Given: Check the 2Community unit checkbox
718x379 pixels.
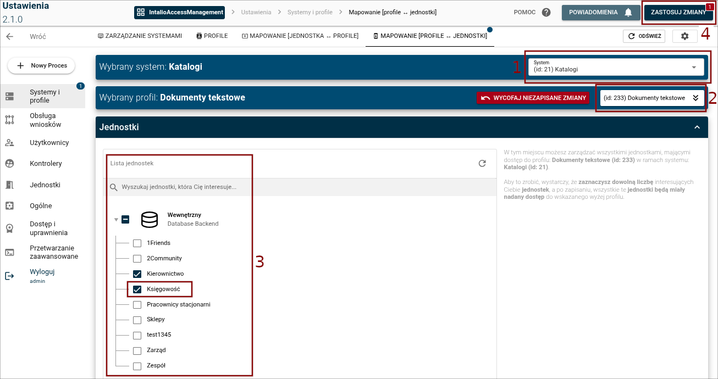Looking at the screenshot, I should [x=137, y=259].
